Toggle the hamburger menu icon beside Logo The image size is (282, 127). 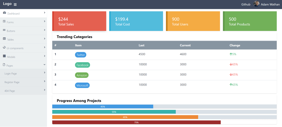pyautogui.click(x=15, y=4)
